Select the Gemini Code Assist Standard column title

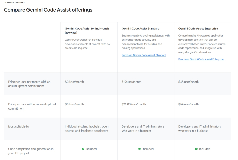140,29
